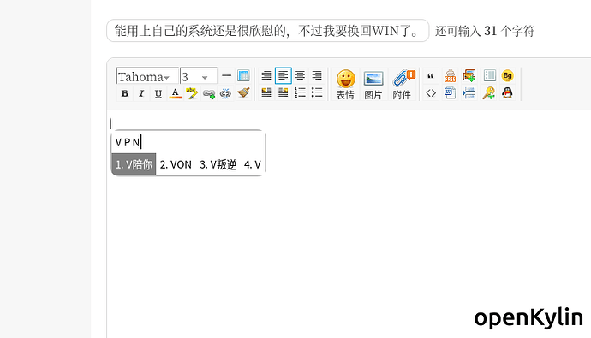This screenshot has width=591, height=338.
Task: Clear formatting with the brush icon
Action: coord(243,92)
